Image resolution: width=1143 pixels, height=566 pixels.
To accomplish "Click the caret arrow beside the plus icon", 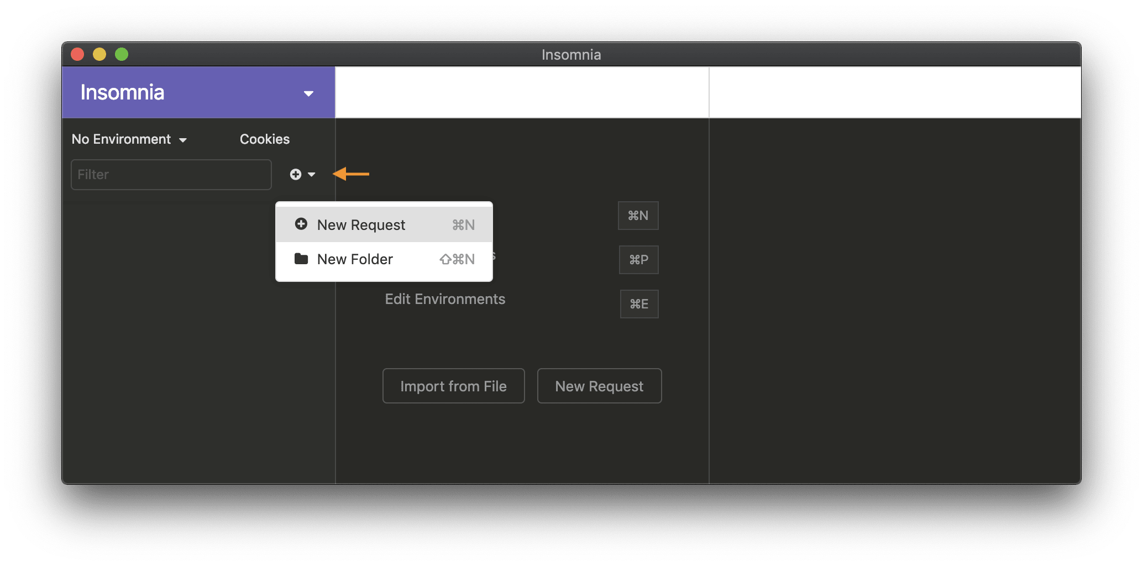I will pos(312,175).
